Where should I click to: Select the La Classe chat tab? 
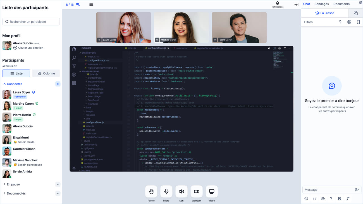[x=325, y=13]
